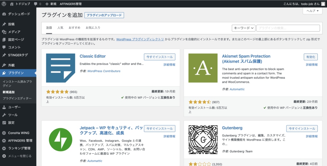Open the Akismet Spam Protection title link
Image resolution: width=327 pixels, height=166 pixels.
pos(246,59)
